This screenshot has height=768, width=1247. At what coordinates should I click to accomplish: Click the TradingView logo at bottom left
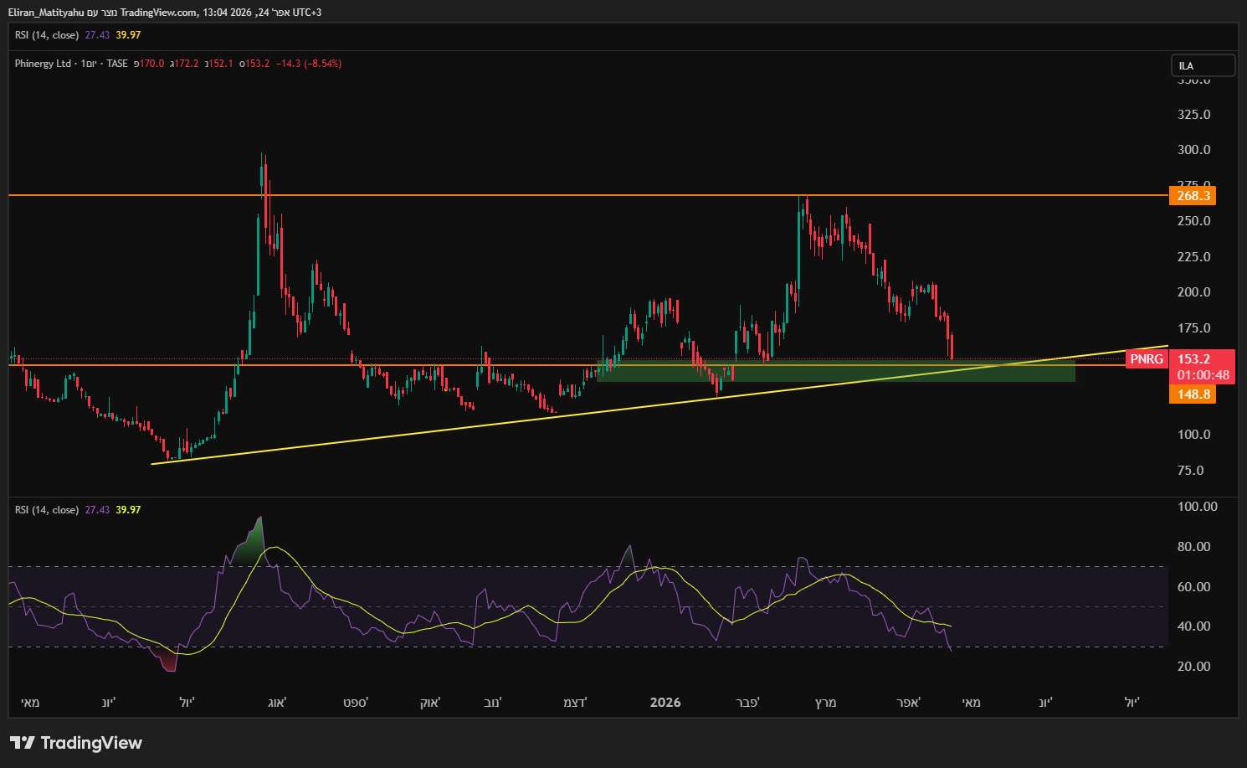76,743
